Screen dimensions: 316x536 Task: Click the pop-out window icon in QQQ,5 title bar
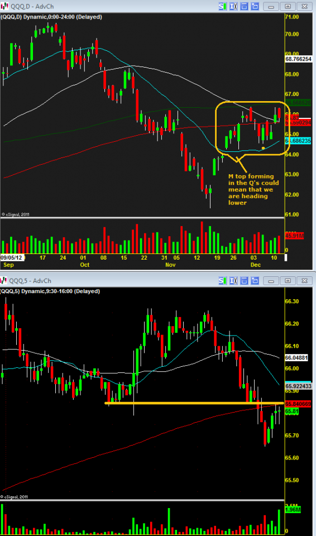[255, 281]
